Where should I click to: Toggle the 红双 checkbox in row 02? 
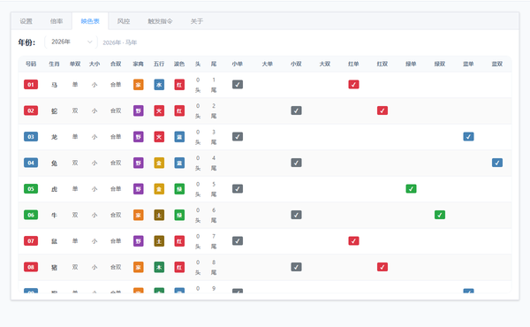[382, 110]
